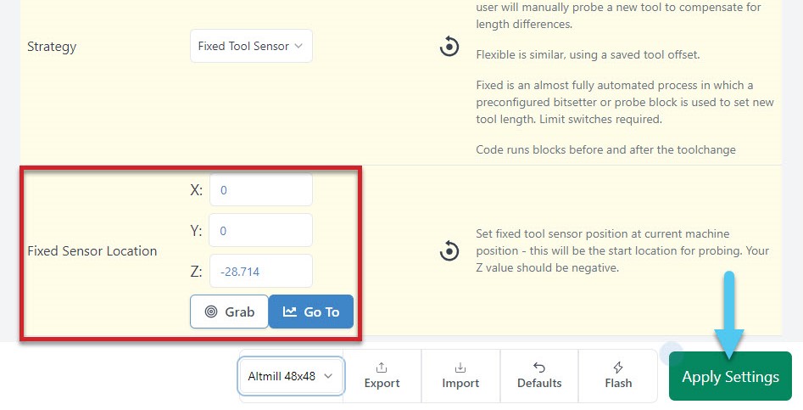Open the Strategy dropdown
The height and width of the screenshot is (410, 803).
coord(251,47)
